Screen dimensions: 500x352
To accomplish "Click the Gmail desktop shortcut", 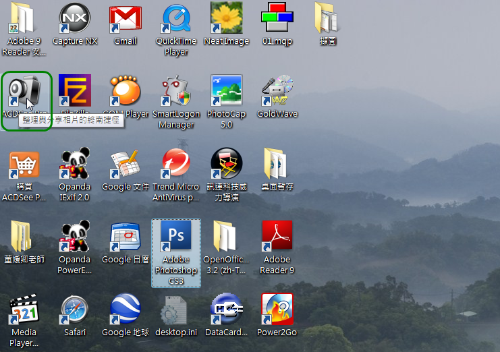I will pos(126,19).
